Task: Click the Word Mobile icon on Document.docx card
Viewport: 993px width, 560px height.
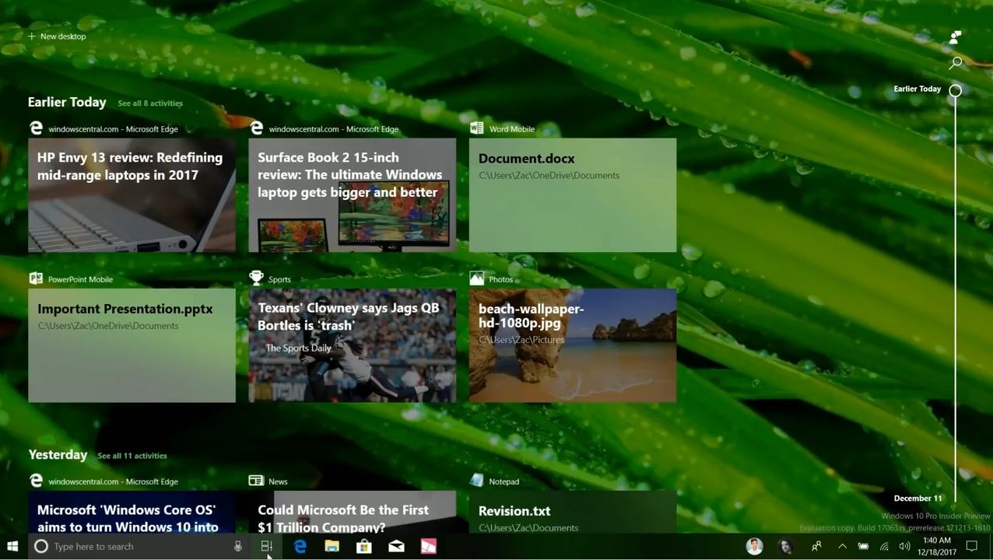Action: [x=476, y=128]
